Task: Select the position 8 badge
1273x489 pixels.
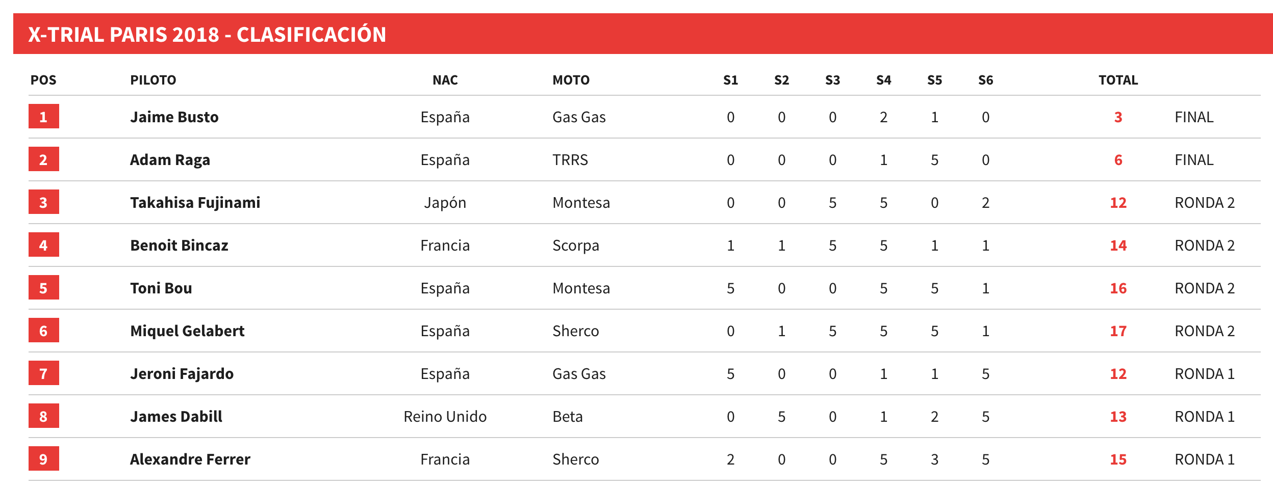Action: pyautogui.click(x=44, y=416)
